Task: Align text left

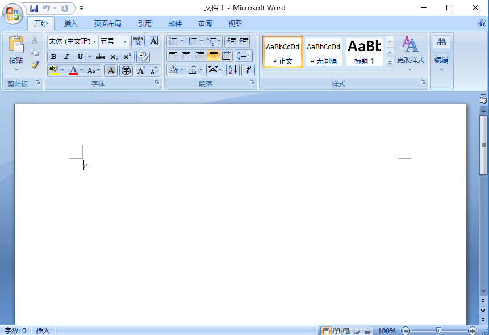Action: [x=173, y=56]
